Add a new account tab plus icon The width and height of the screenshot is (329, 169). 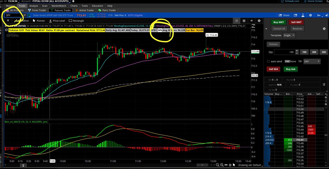(73, 1)
